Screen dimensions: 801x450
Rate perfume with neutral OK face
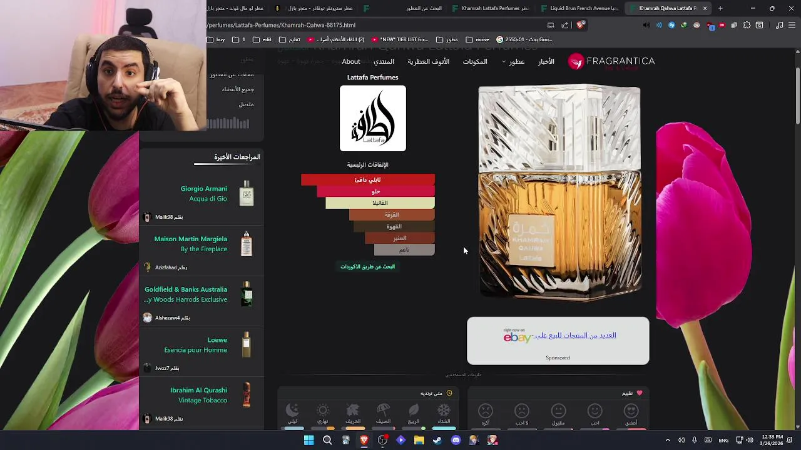pyautogui.click(x=558, y=411)
